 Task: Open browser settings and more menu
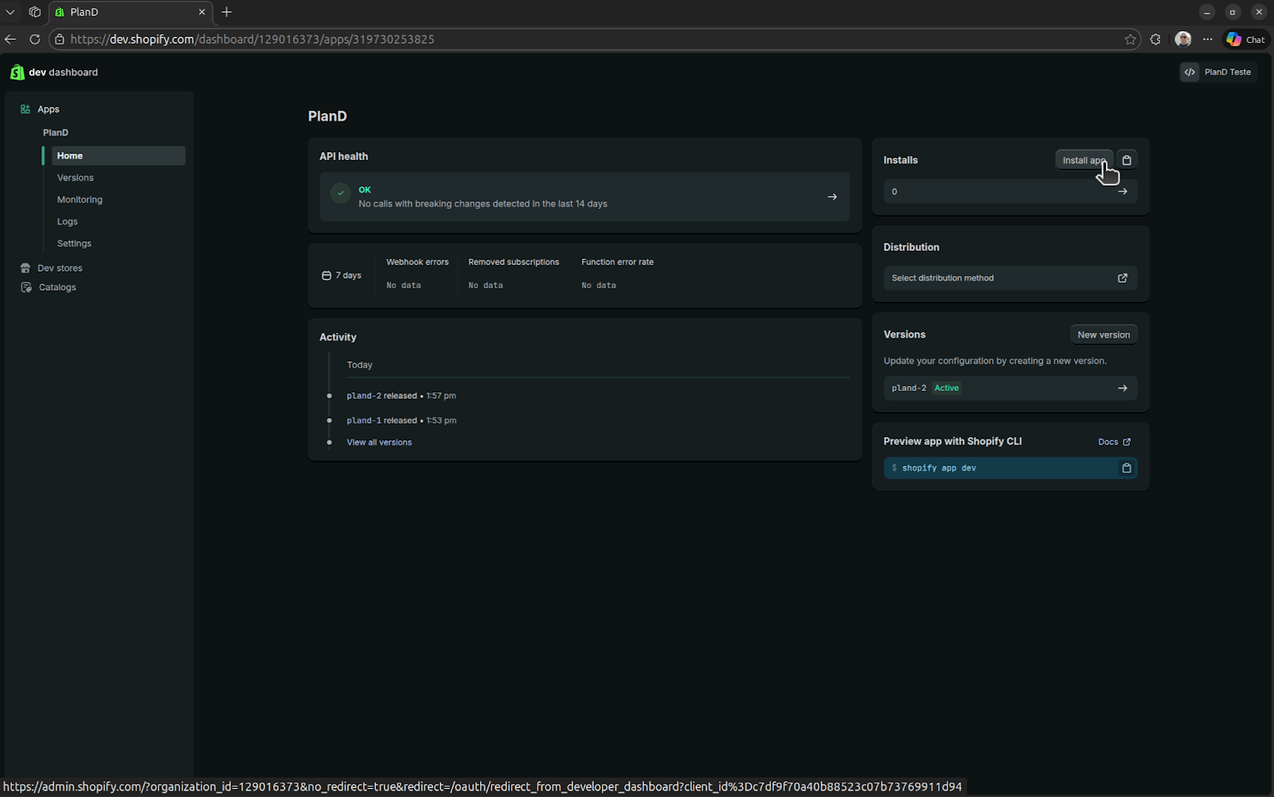(x=1208, y=39)
